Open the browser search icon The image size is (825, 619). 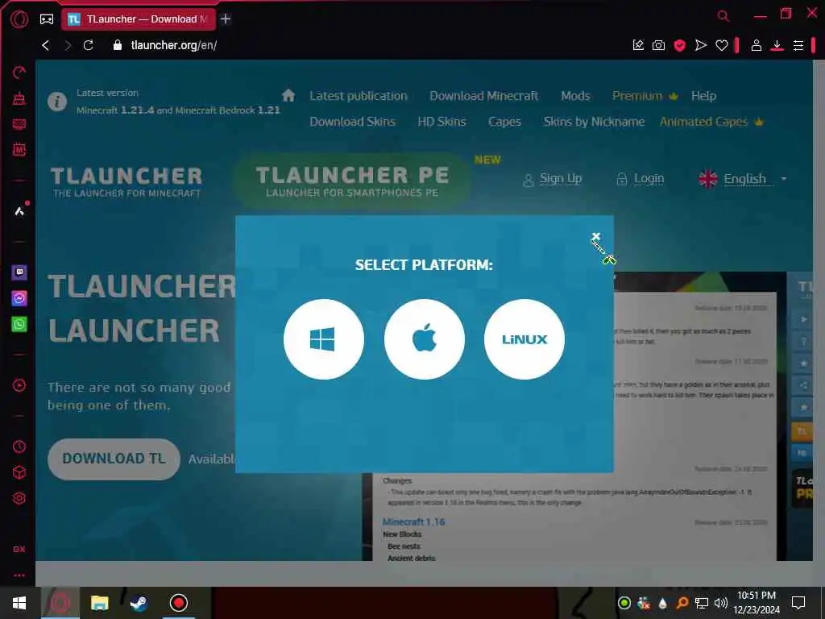click(723, 16)
